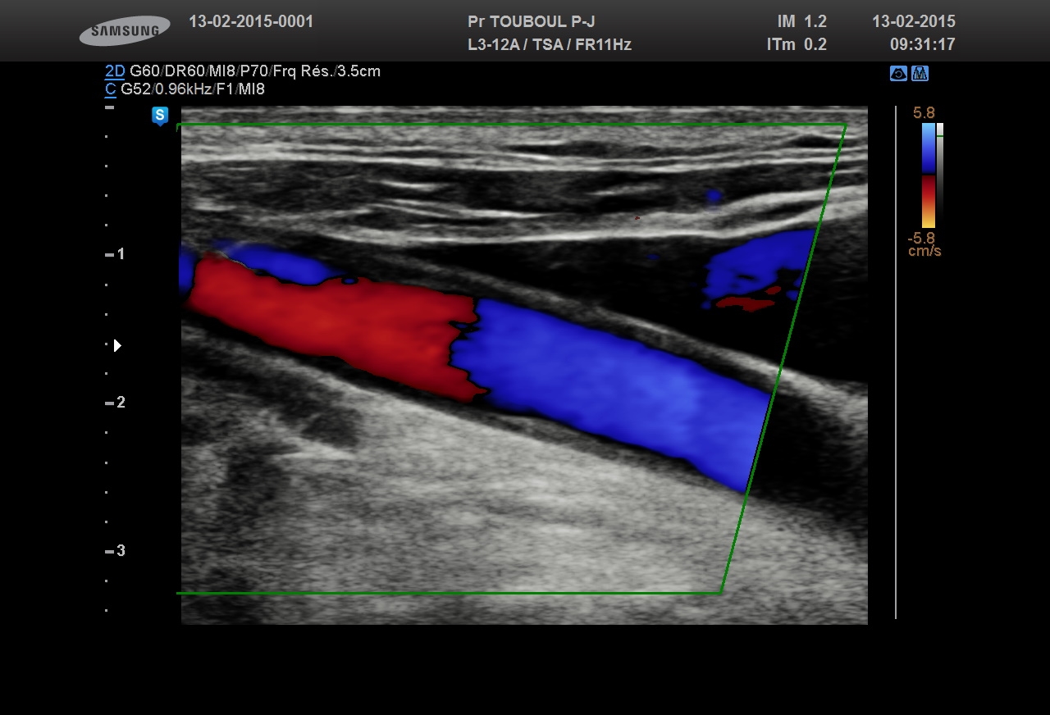1050x715 pixels.
Task: Click the red flow region in the vessel
Action: coord(328,324)
